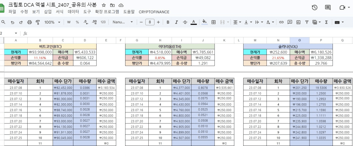
Task: Format as currency with the ₩ icon
Action: coord(69,22)
